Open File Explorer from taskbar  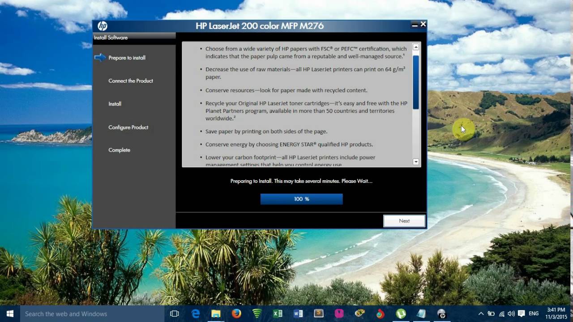[216, 314]
